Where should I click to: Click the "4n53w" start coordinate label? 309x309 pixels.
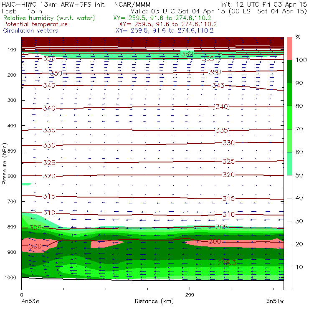click(30, 301)
